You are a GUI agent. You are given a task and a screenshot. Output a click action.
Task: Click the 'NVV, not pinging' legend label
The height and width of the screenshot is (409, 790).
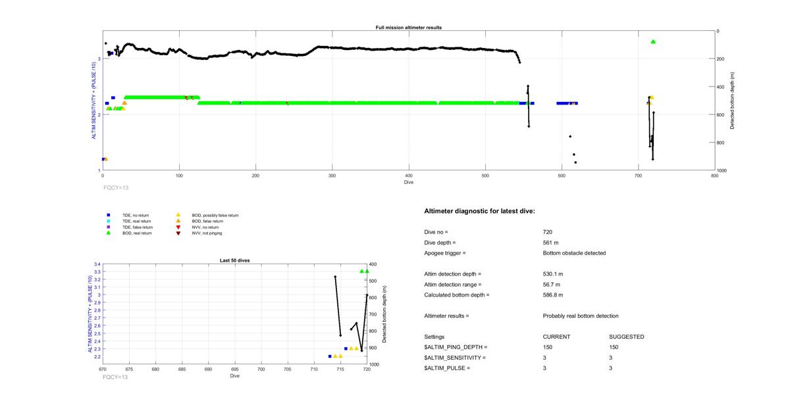click(206, 233)
